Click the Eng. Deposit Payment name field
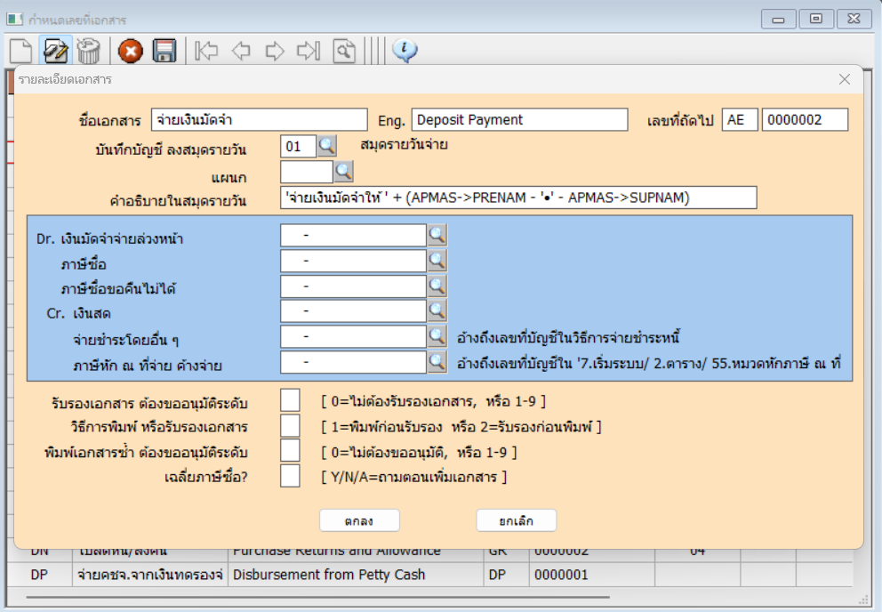This screenshot has width=882, height=612. [519, 120]
